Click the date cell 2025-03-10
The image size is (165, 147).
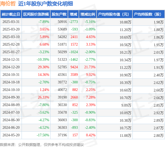coord(11,37)
